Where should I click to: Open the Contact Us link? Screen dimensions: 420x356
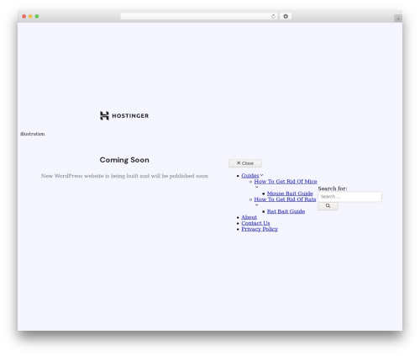(x=255, y=223)
